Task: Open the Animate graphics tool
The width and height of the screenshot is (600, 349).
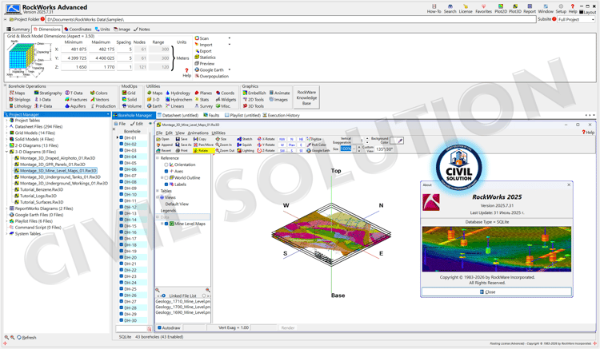Action: [x=279, y=93]
